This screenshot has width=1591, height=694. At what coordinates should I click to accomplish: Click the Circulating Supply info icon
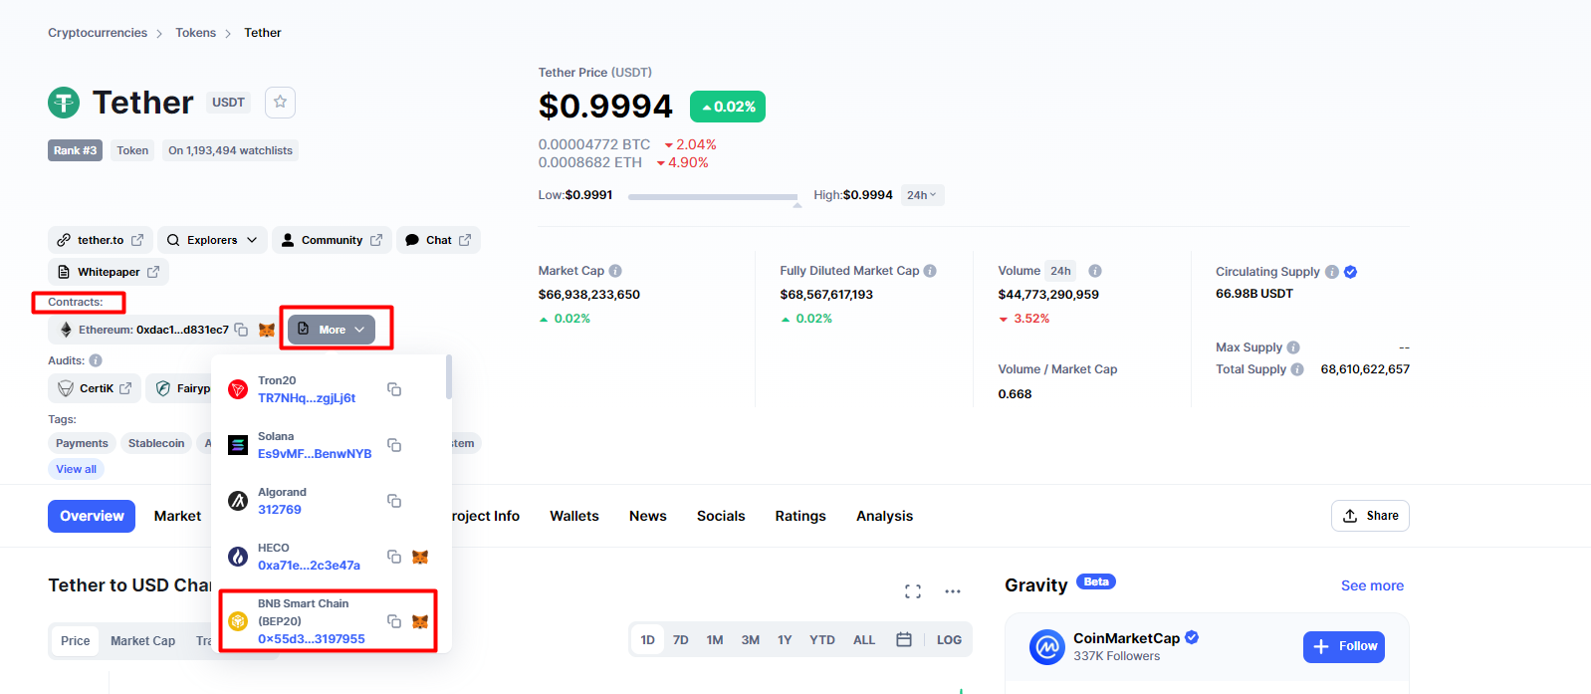tap(1332, 272)
